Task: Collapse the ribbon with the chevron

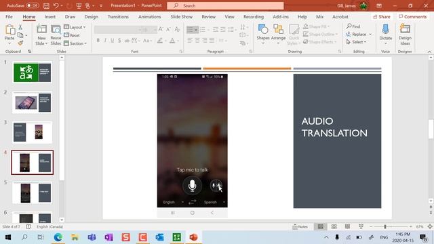Action: (429, 52)
